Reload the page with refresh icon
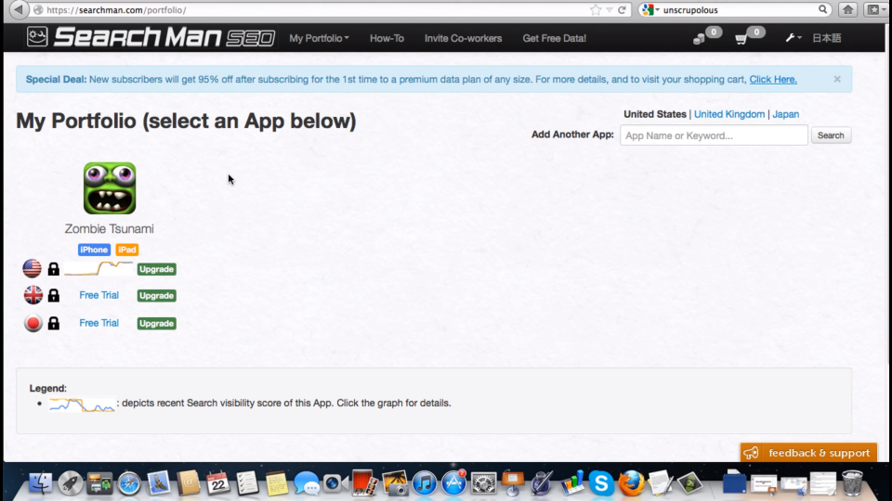Image resolution: width=892 pixels, height=501 pixels. pos(622,9)
